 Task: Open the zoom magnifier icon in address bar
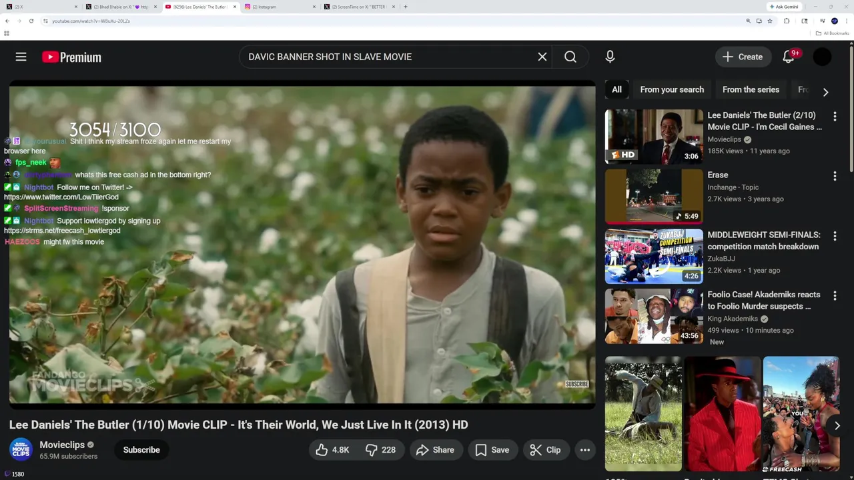pos(748,21)
